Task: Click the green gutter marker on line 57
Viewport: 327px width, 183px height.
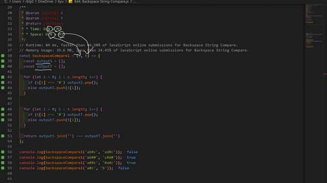Action: 3,157
